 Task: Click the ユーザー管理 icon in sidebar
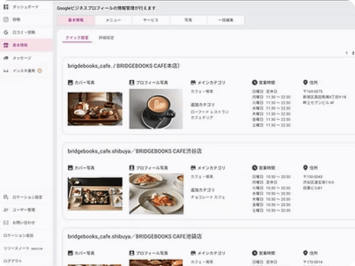(6, 210)
